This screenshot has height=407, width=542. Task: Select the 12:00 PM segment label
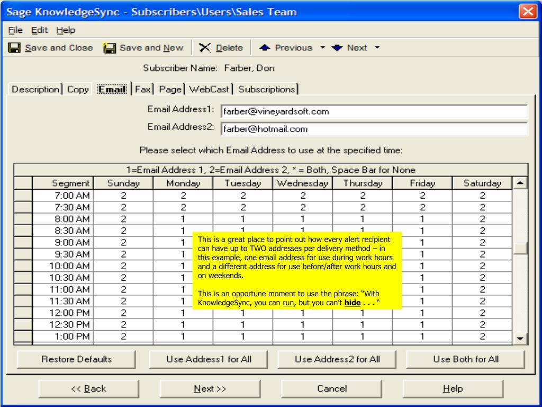(x=63, y=313)
